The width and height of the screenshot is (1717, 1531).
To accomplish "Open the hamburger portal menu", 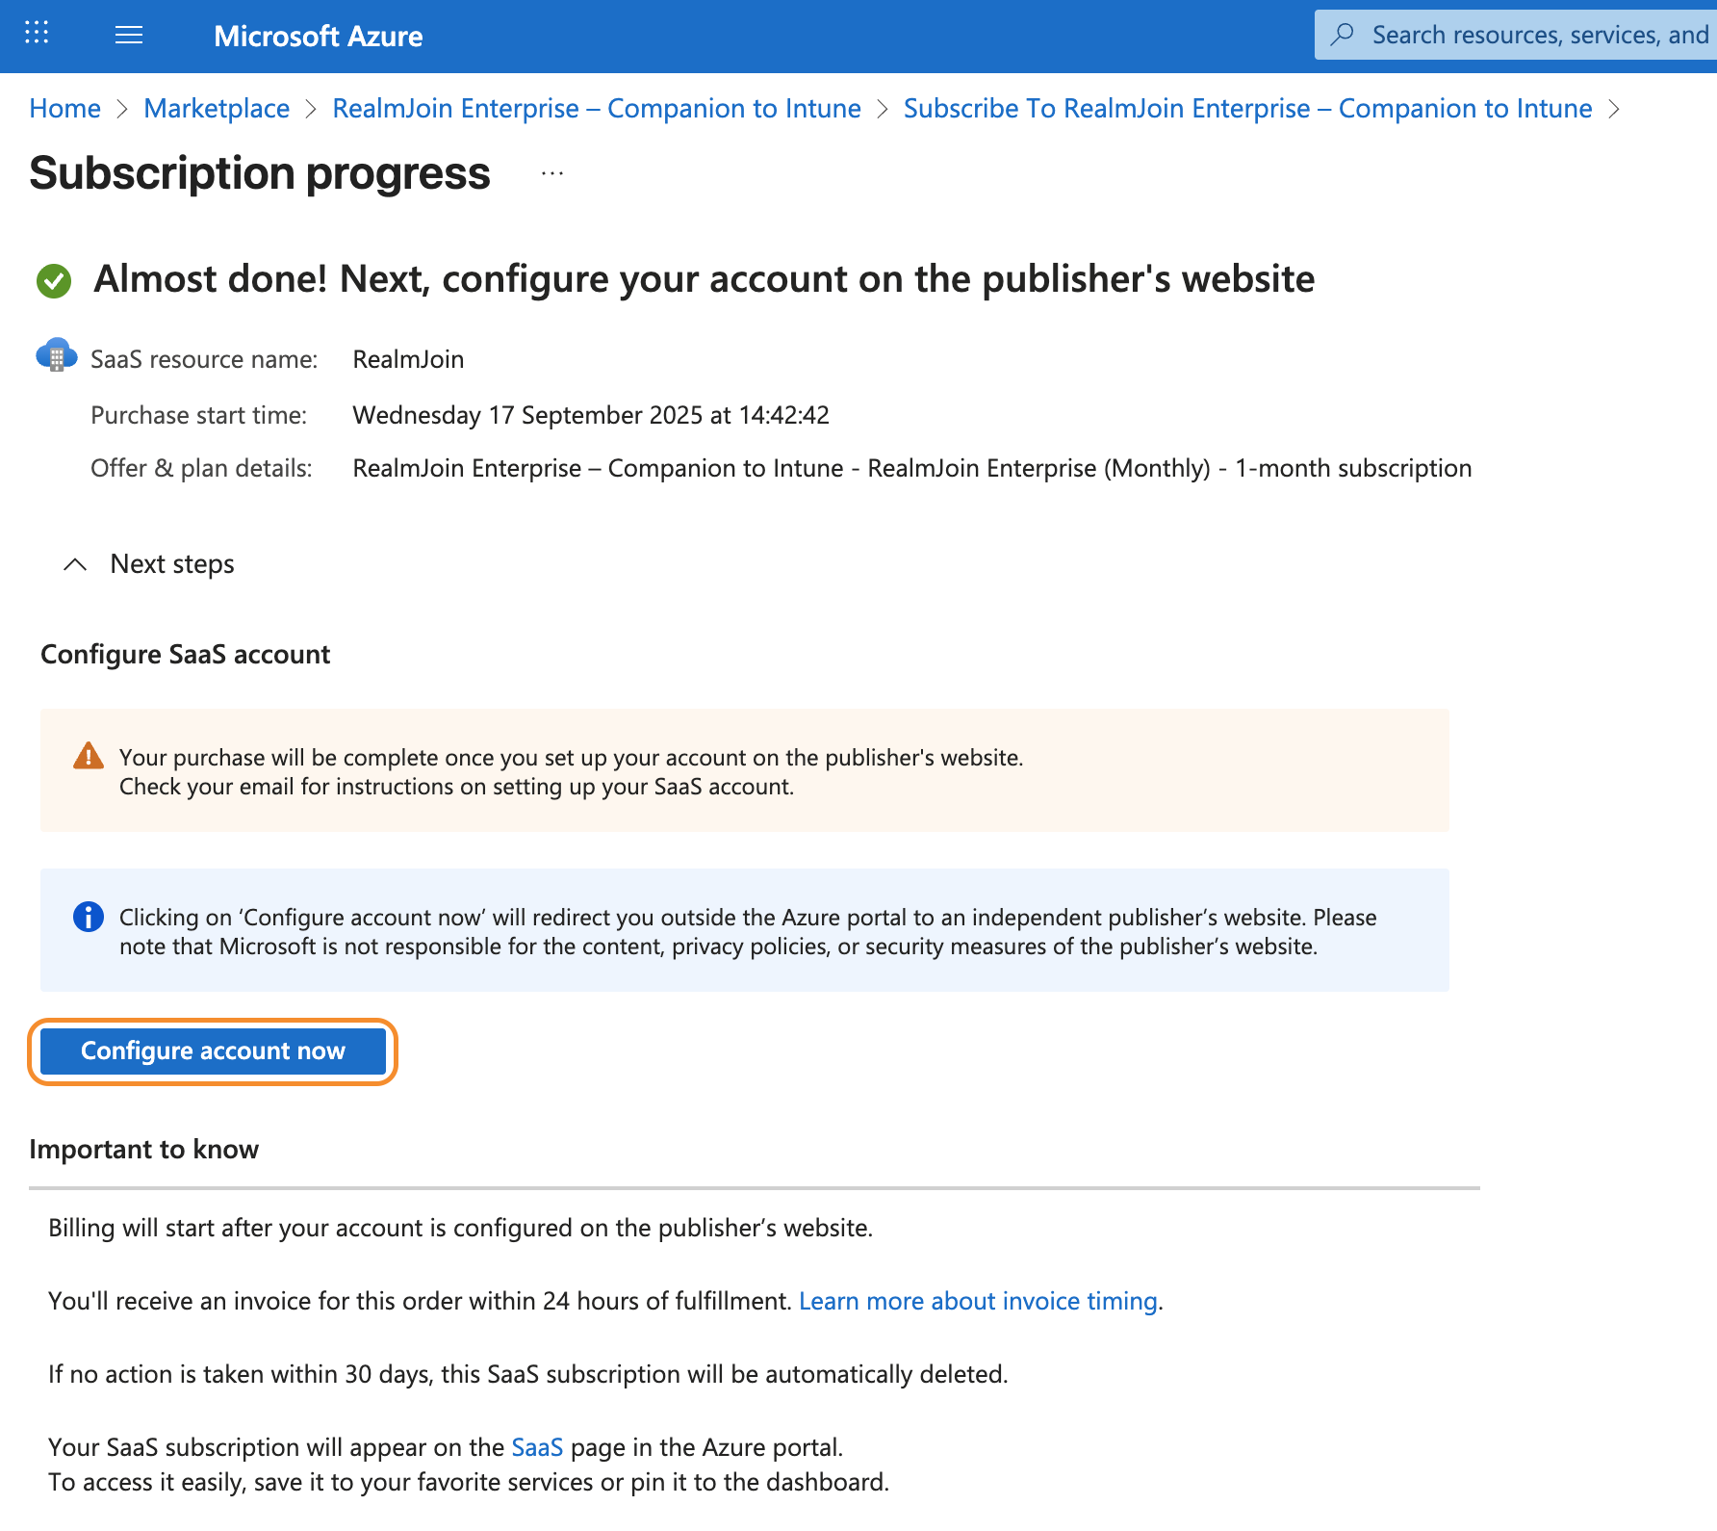I will 129,36.
